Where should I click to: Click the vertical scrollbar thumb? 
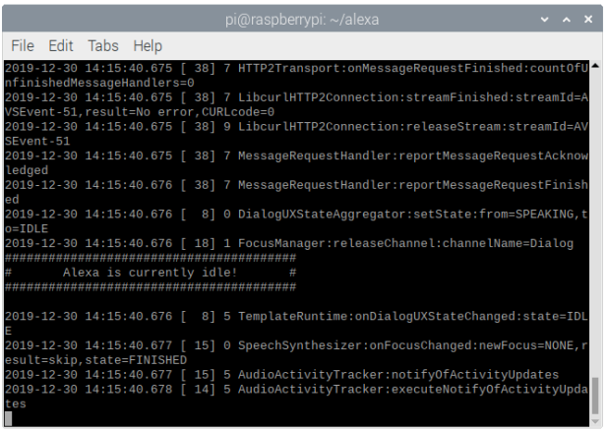point(595,396)
